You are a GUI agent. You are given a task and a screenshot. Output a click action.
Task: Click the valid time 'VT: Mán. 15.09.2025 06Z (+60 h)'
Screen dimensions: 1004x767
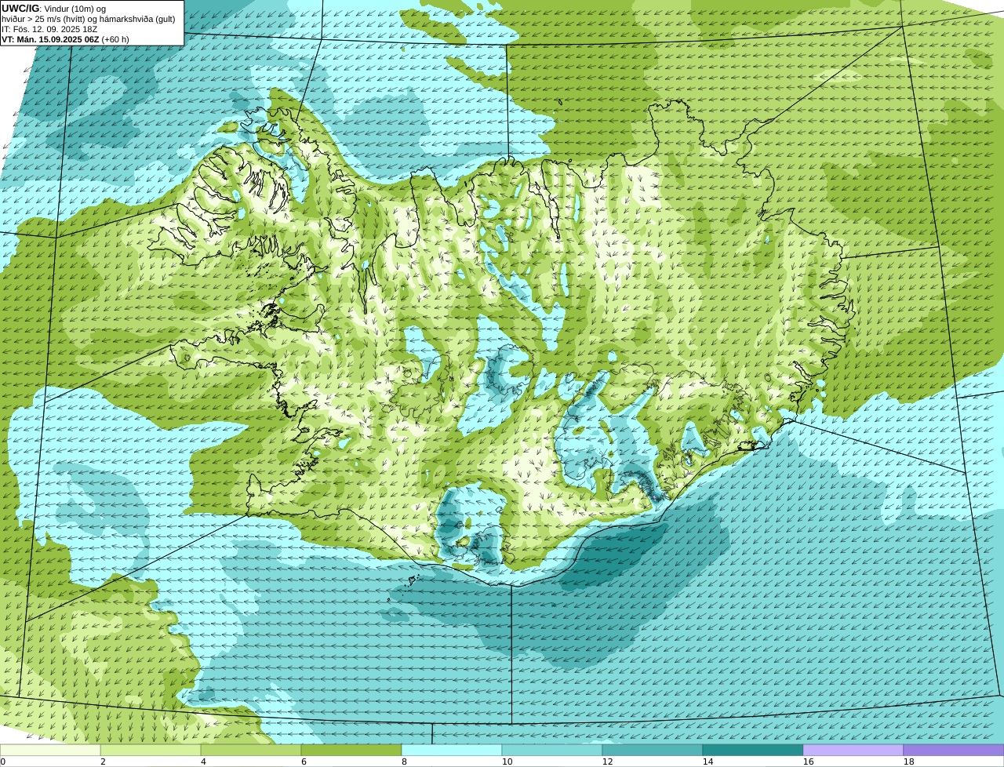tap(65, 39)
